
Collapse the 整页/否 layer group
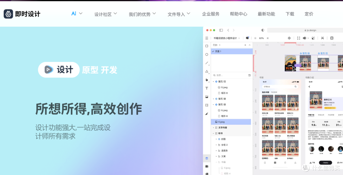coord(213,82)
